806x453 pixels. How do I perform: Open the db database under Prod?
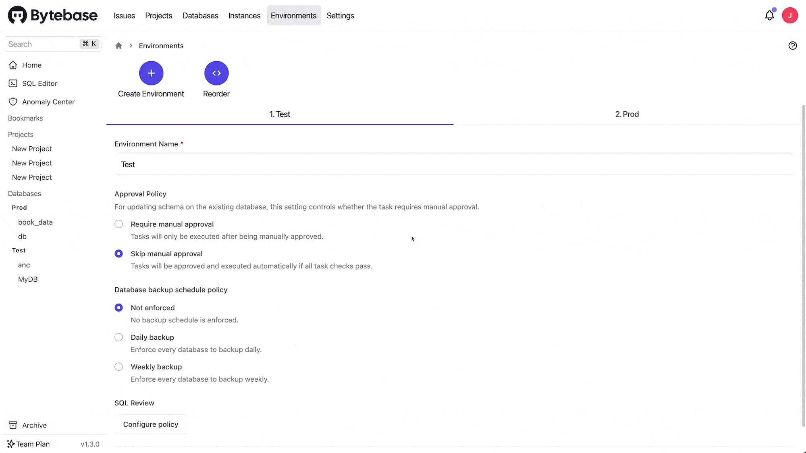[x=22, y=237]
